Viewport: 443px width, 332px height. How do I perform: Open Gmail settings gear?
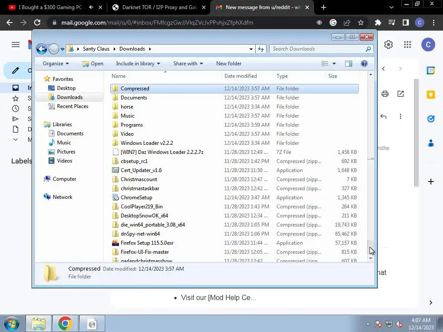pos(388,45)
